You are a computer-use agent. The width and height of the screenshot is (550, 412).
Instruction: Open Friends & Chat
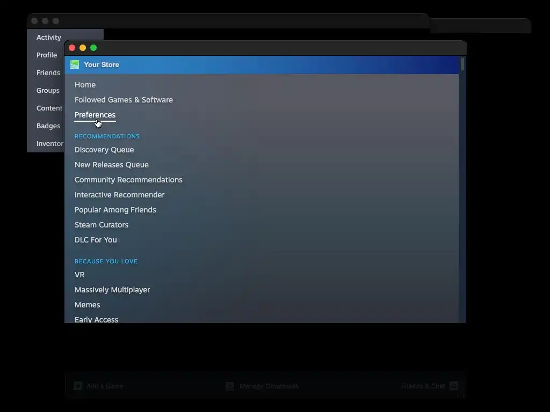(x=423, y=386)
